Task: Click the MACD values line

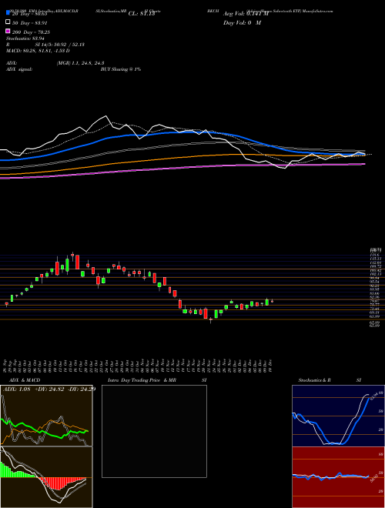Action: coord(38,51)
